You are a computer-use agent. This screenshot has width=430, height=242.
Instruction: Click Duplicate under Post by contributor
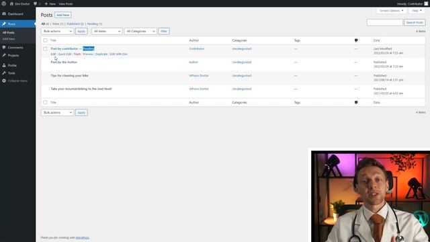point(101,54)
